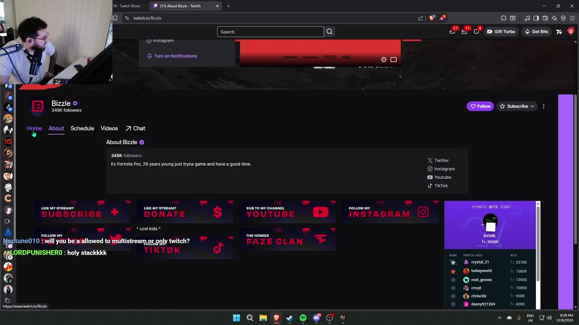
Task: Select the About channel tab
Action: click(x=56, y=128)
